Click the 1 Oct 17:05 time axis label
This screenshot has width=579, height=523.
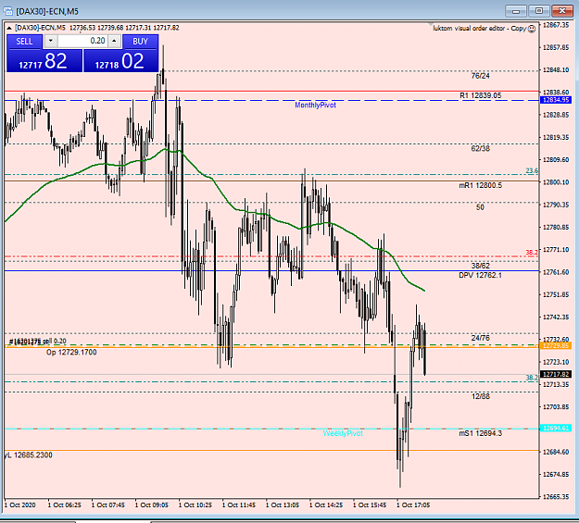click(x=413, y=504)
